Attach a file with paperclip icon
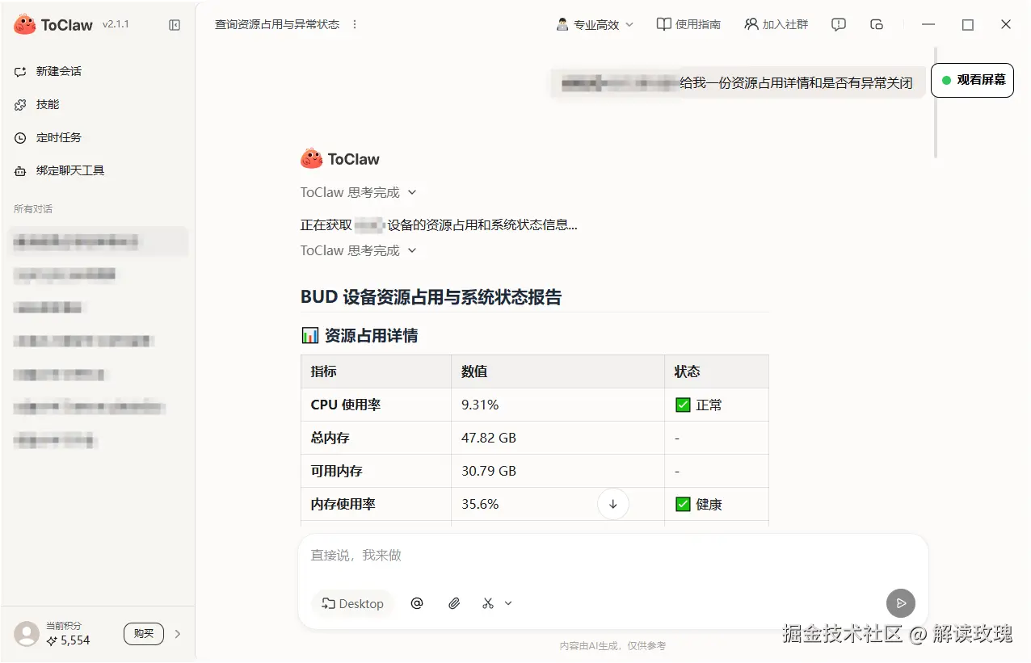The image size is (1031, 663). coord(454,603)
